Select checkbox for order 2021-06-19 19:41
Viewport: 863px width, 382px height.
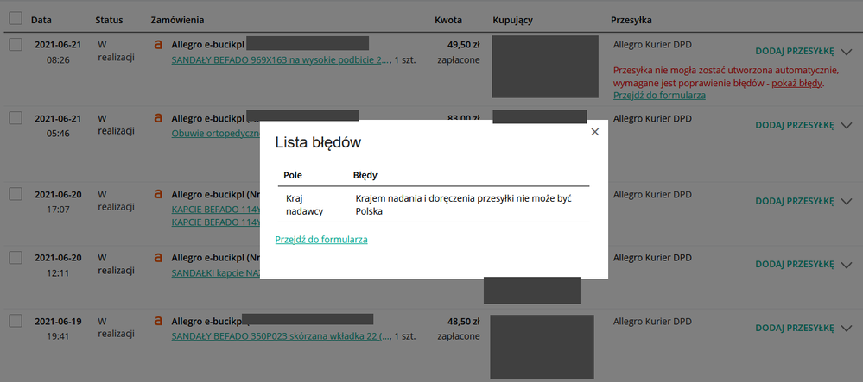pyautogui.click(x=16, y=321)
